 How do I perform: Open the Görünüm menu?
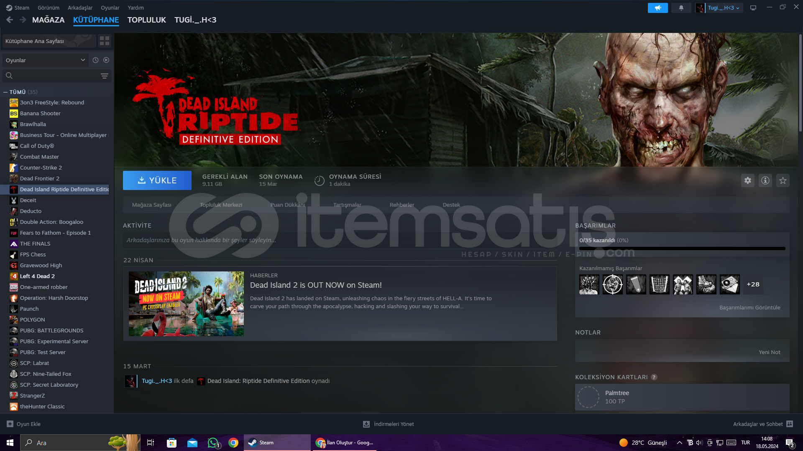49,8
